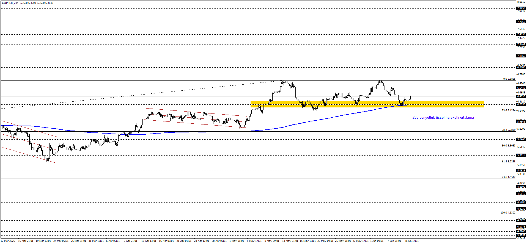Click the Fibonacci label 50.0 5.5063
527x244 pixels.
coord(509,146)
